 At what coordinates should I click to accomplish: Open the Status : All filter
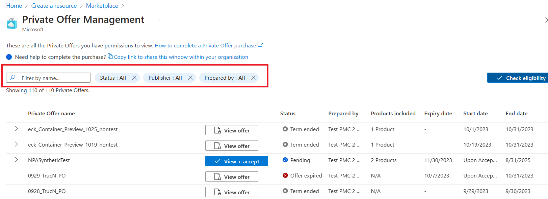tap(113, 78)
